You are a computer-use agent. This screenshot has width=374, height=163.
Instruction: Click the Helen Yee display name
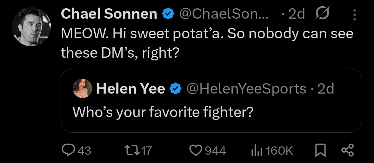tap(131, 89)
